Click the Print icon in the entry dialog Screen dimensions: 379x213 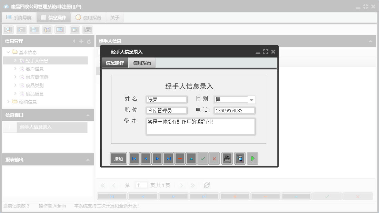click(x=227, y=158)
